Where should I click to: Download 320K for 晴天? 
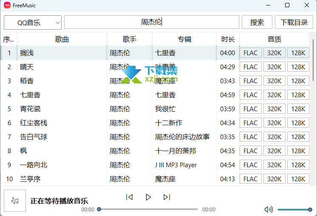[x=275, y=67]
